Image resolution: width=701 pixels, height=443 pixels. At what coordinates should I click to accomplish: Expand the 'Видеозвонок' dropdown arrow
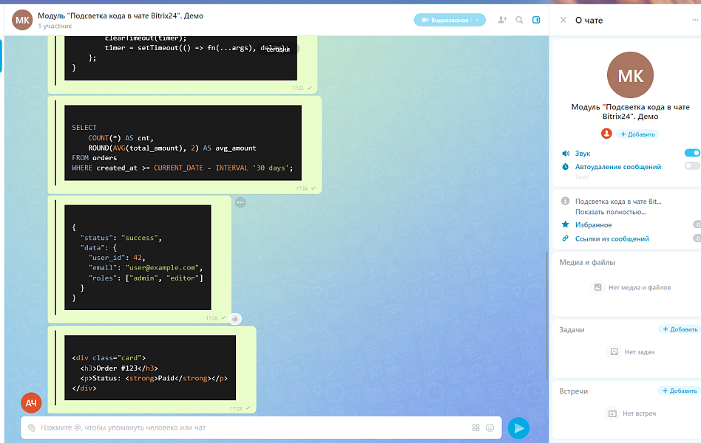[x=478, y=20]
